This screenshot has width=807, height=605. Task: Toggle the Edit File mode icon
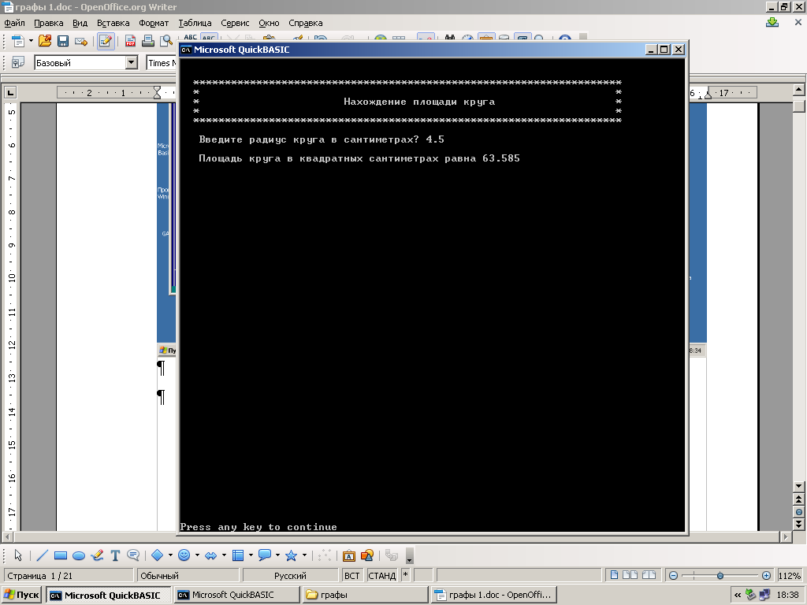106,41
